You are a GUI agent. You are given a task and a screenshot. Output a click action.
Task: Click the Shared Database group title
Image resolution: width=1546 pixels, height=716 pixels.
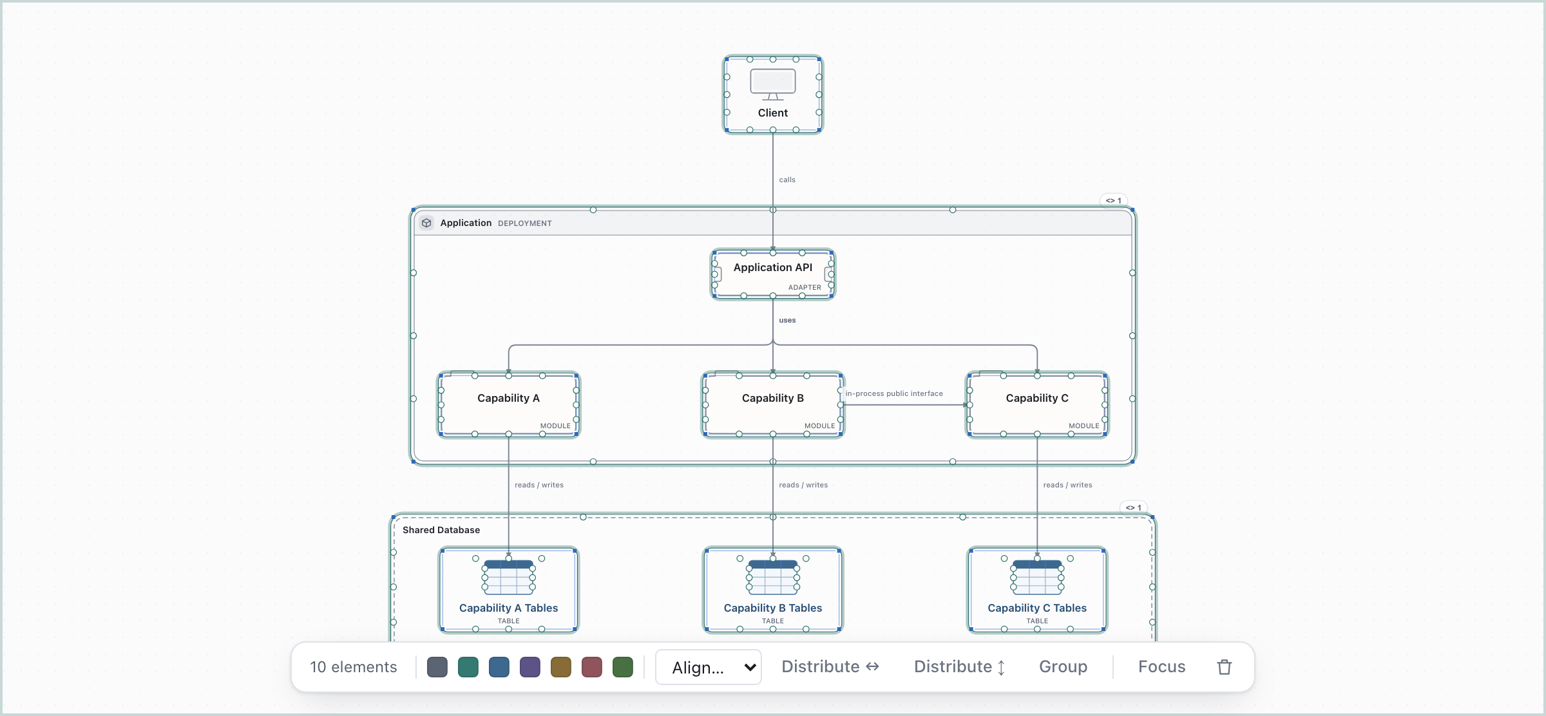click(441, 530)
